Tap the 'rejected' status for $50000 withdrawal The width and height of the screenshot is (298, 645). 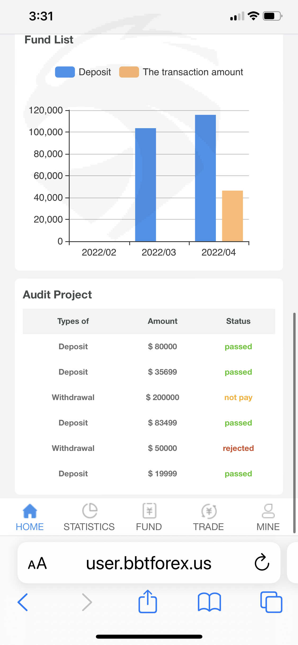tap(238, 448)
